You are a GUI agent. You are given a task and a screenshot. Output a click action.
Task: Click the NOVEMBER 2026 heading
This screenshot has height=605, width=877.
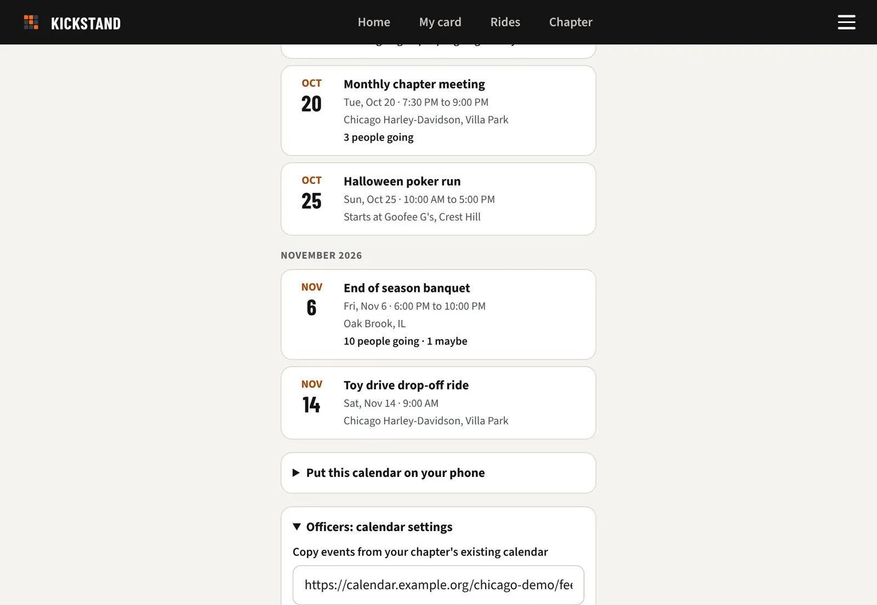(x=321, y=256)
